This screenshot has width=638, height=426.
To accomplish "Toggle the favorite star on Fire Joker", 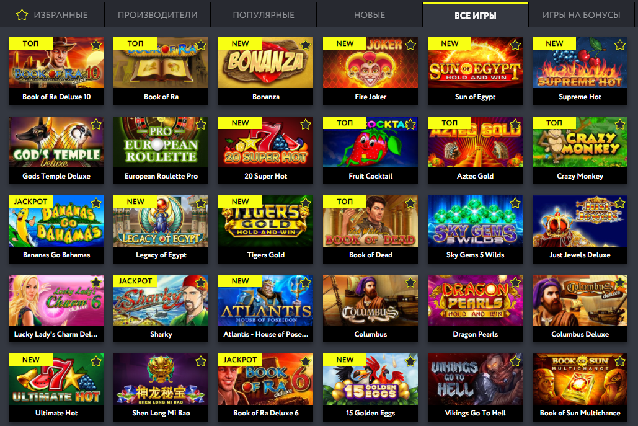I will coord(410,45).
